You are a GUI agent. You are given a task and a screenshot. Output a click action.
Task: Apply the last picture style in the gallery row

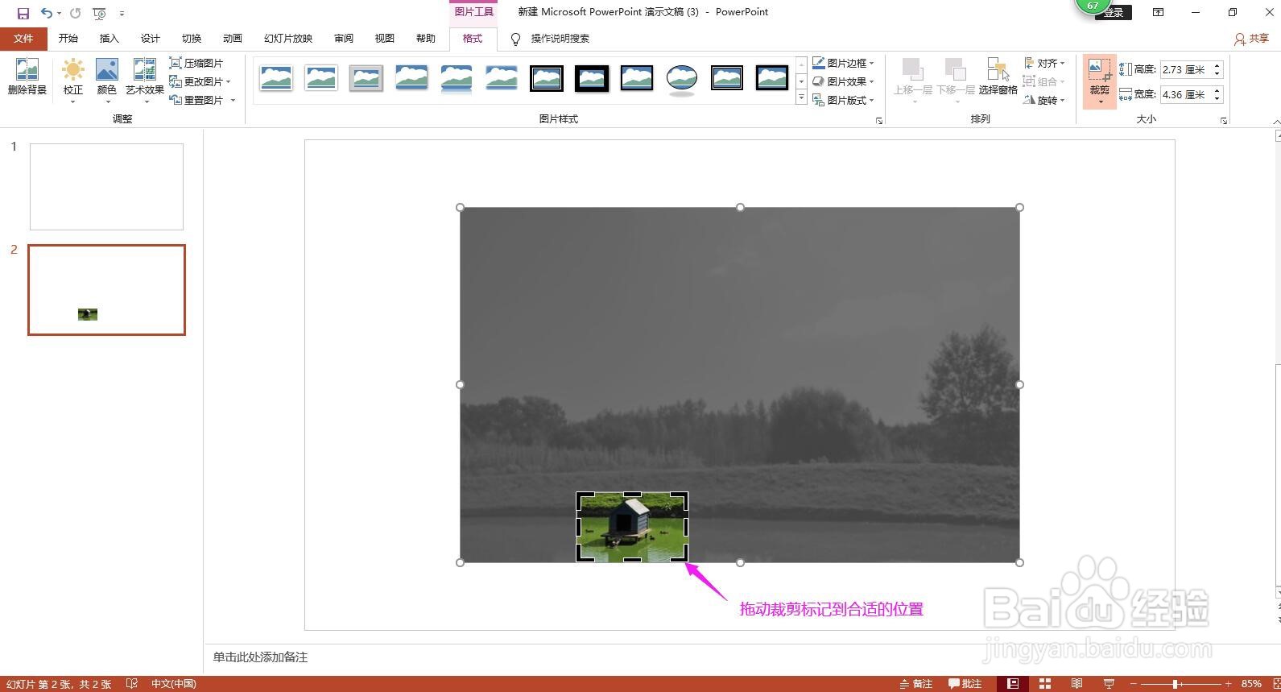(x=772, y=78)
